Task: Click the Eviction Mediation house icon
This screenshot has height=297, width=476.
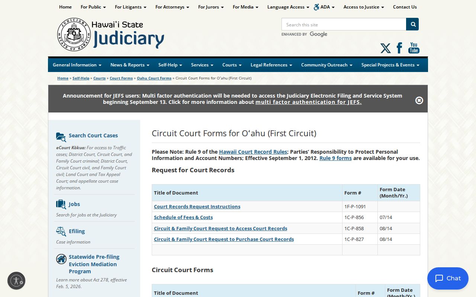Action: pos(61,259)
